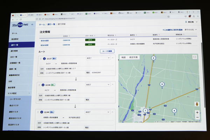Click map marker number 4
Screen dimensions: 210x140
pos(174,111)
